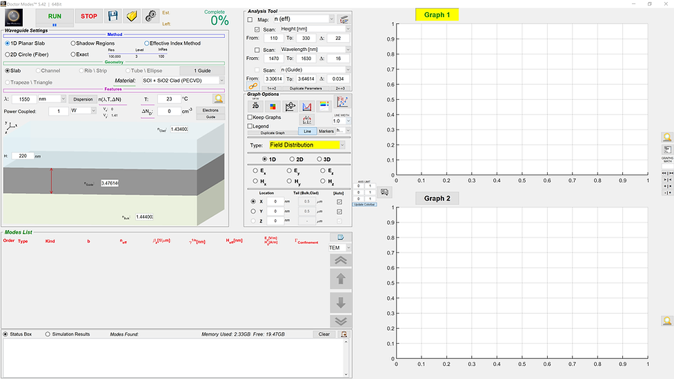Switch to Simulation Results view
This screenshot has height=379, width=674.
48,334
